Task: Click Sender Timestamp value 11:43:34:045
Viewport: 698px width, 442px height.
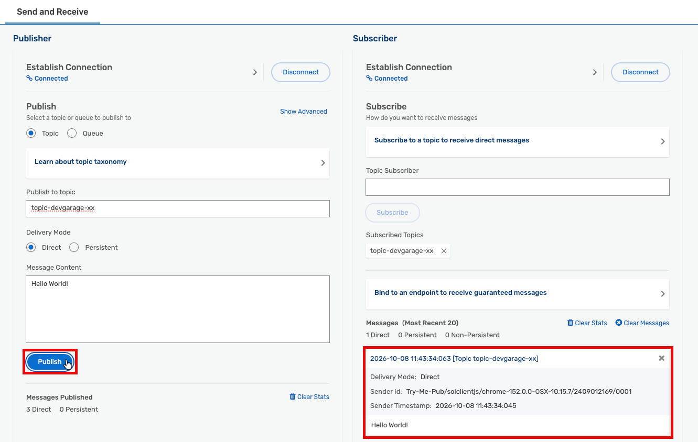Action: (x=476, y=406)
